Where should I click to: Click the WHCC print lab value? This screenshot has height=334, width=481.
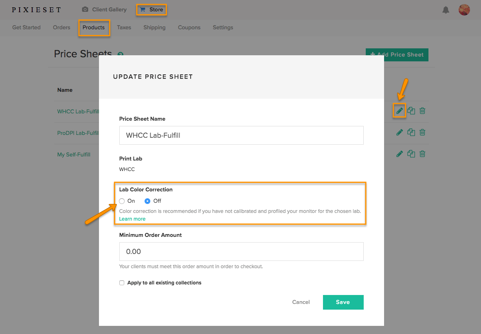[127, 169]
